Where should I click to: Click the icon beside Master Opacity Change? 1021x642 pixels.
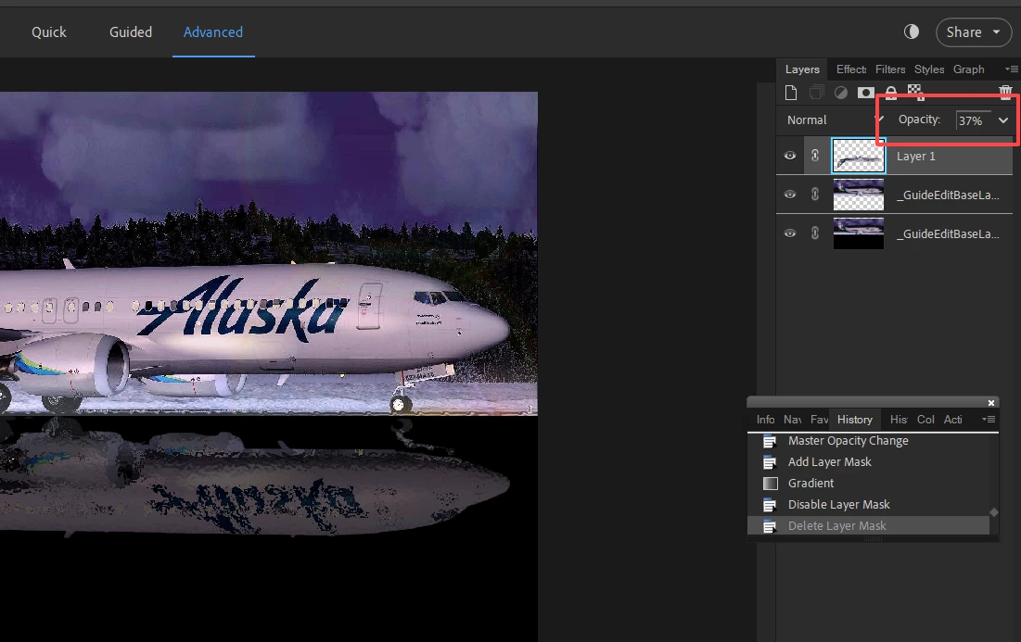click(770, 441)
